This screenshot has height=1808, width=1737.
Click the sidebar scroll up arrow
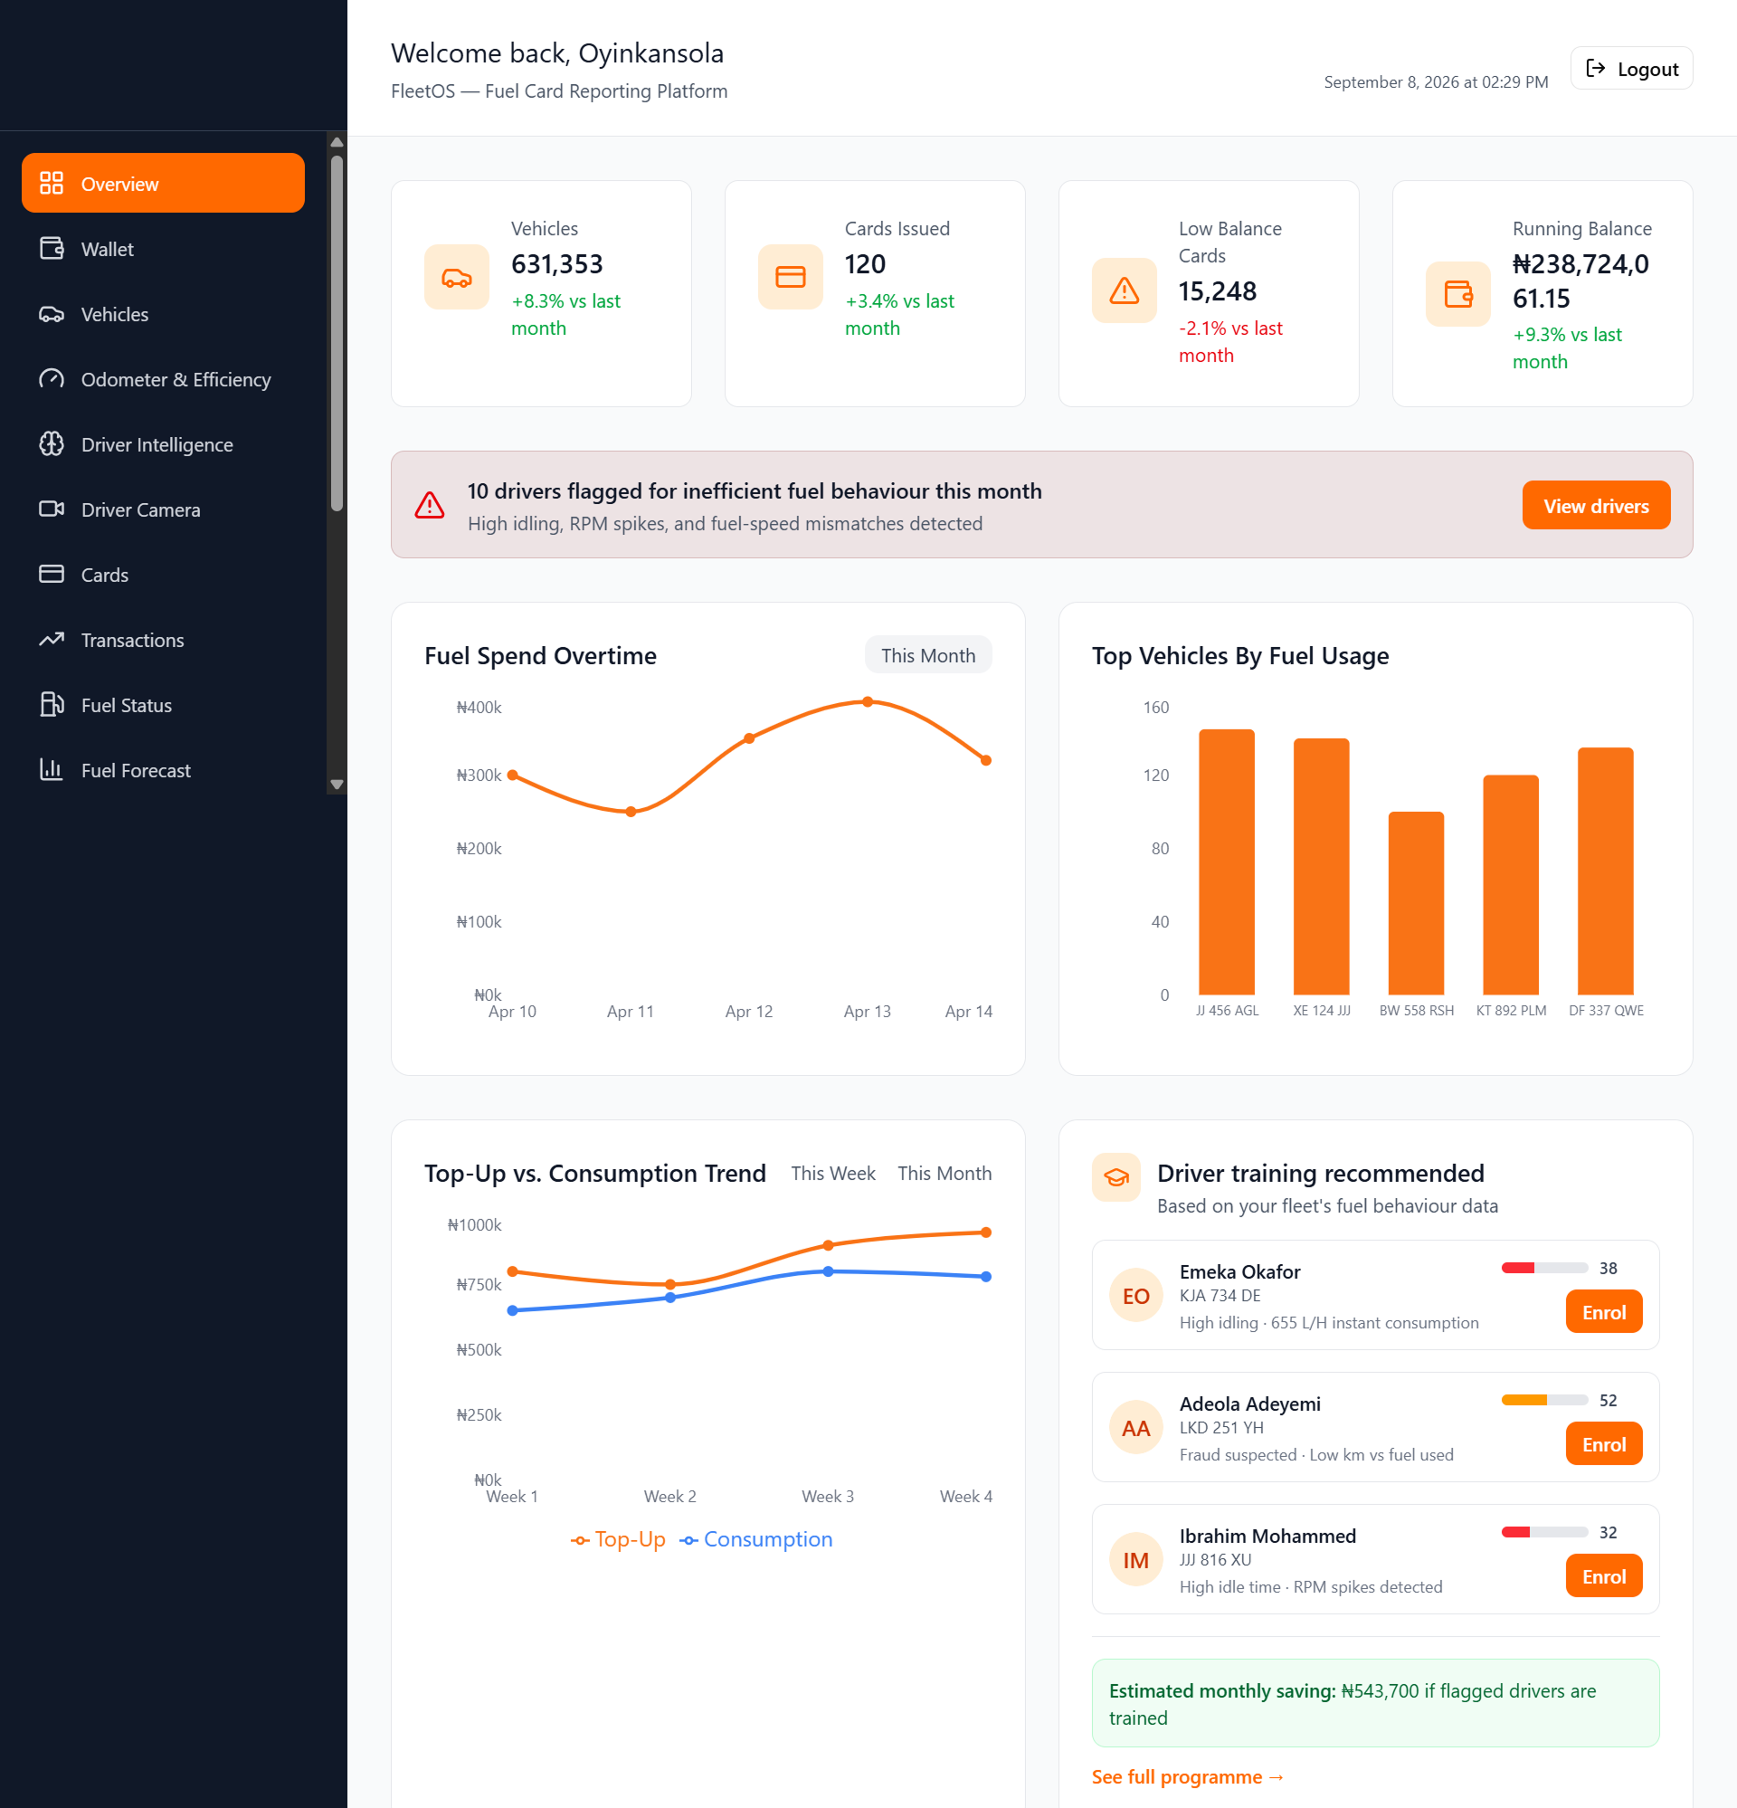(337, 142)
